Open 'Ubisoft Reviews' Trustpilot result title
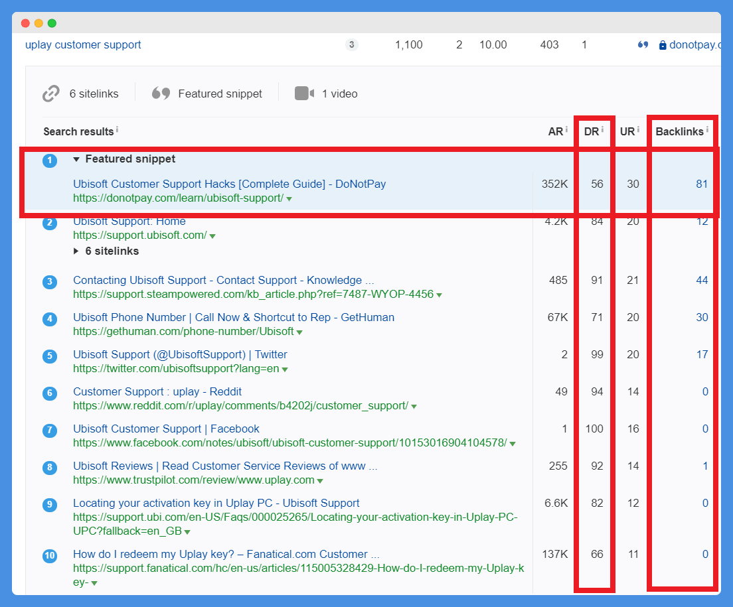The height and width of the screenshot is (607, 733). tap(225, 466)
